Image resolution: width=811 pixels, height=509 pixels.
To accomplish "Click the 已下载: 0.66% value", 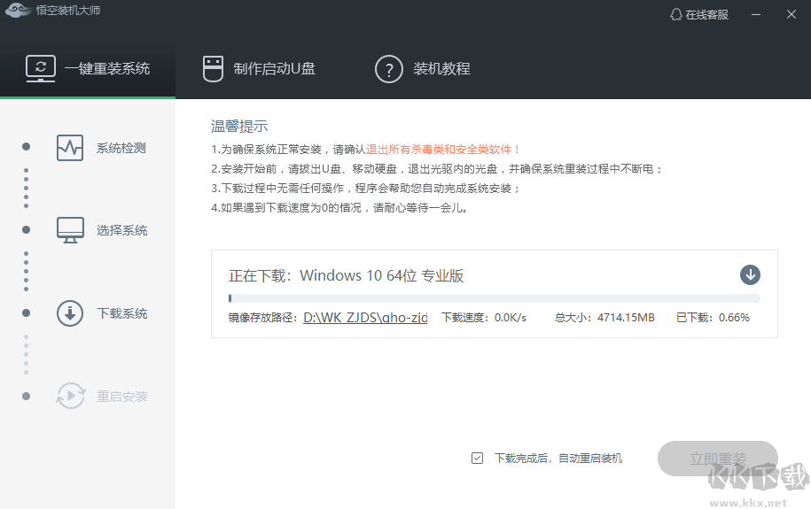I will click(x=713, y=317).
